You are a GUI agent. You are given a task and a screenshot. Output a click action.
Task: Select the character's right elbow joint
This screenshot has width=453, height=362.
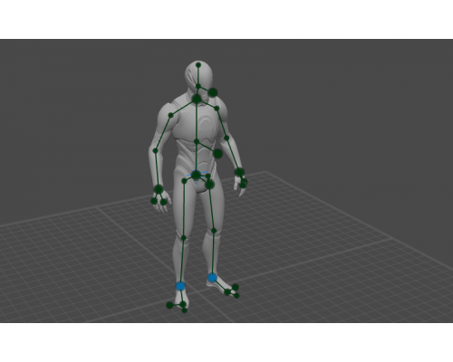[x=156, y=150]
